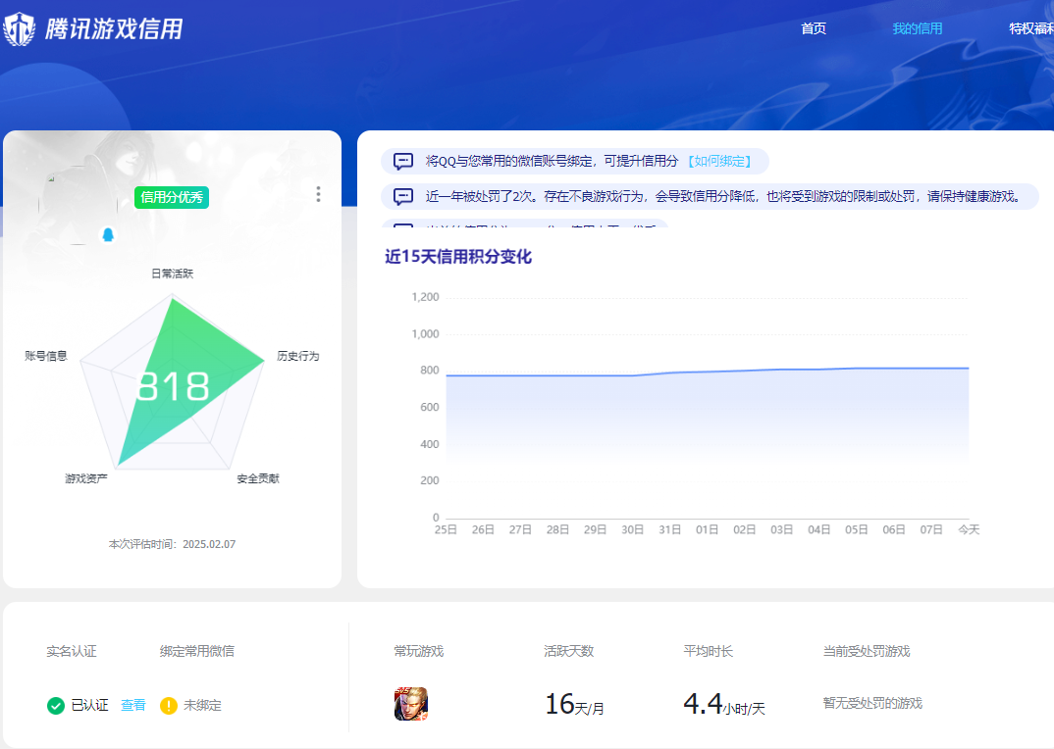The height and width of the screenshot is (749, 1054).
Task: Click the 今天 label on chart axis
Action: 969,529
